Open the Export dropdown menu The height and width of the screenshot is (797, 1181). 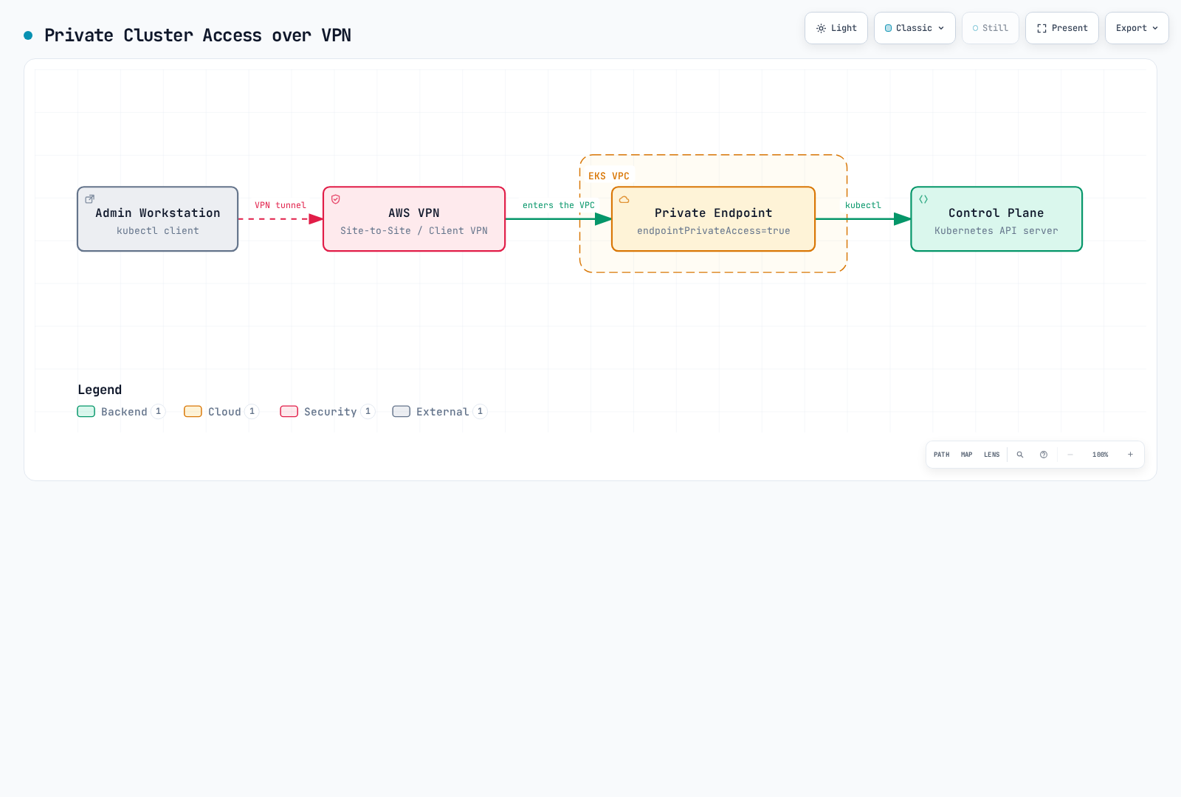1137,28
